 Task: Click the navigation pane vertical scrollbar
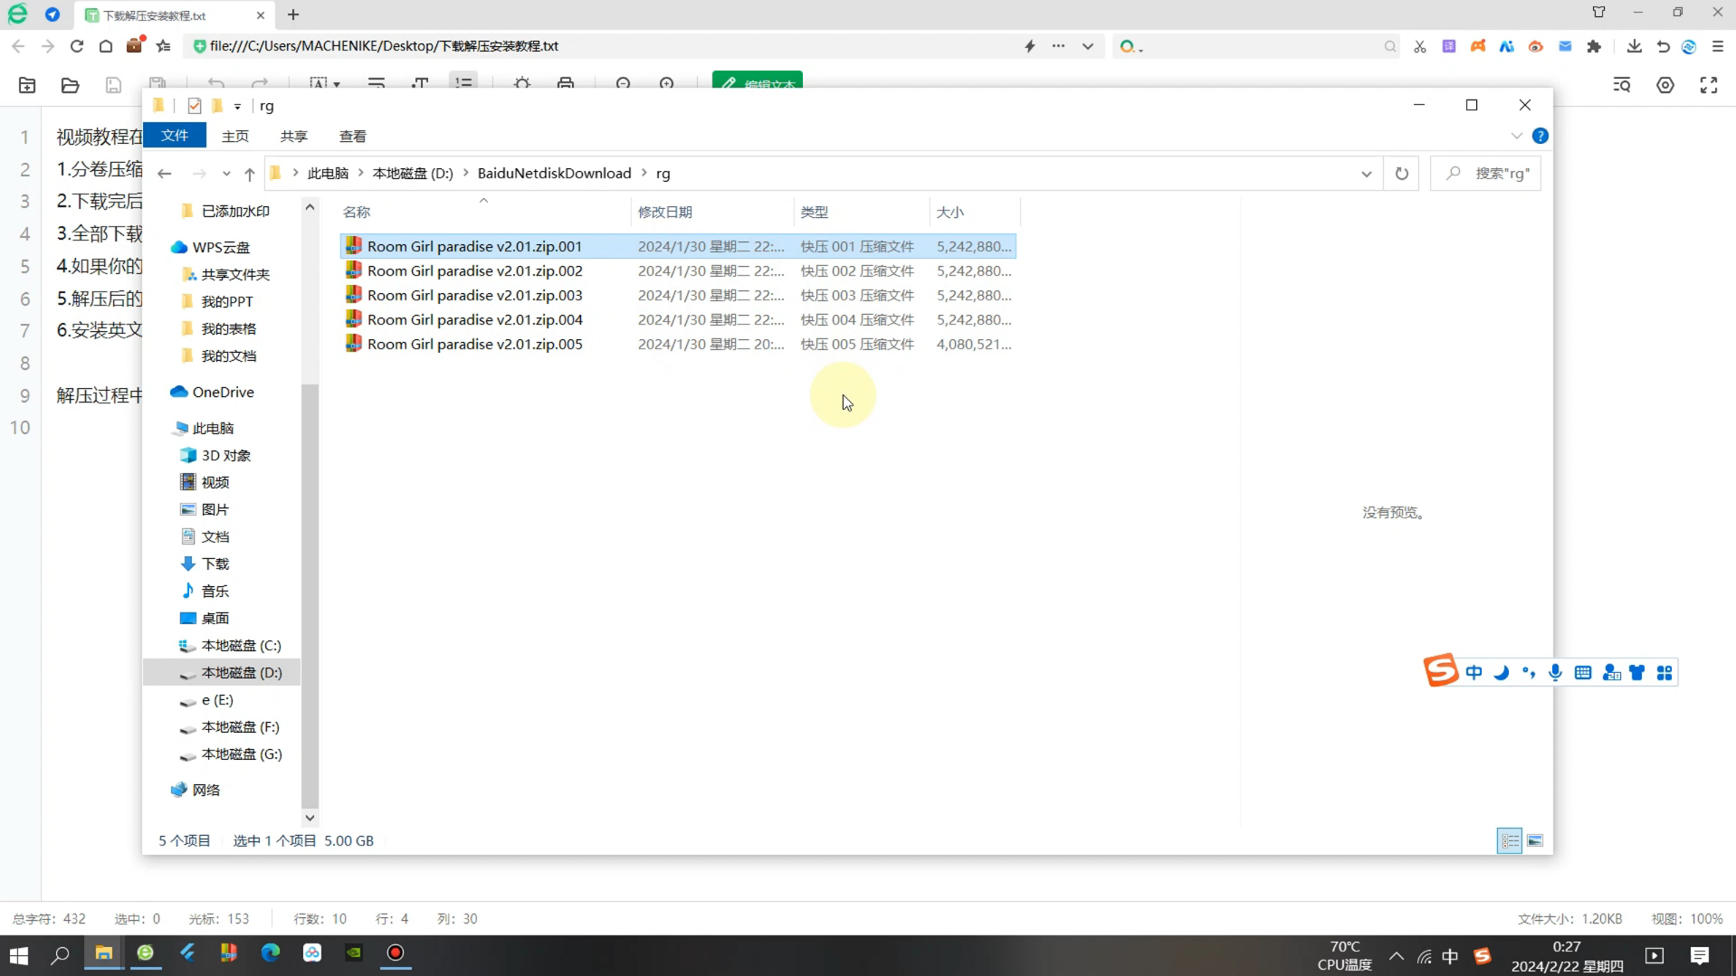click(x=310, y=596)
